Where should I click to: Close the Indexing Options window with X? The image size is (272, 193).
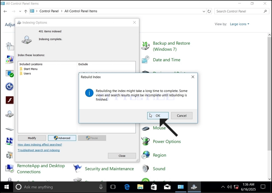(134, 22)
